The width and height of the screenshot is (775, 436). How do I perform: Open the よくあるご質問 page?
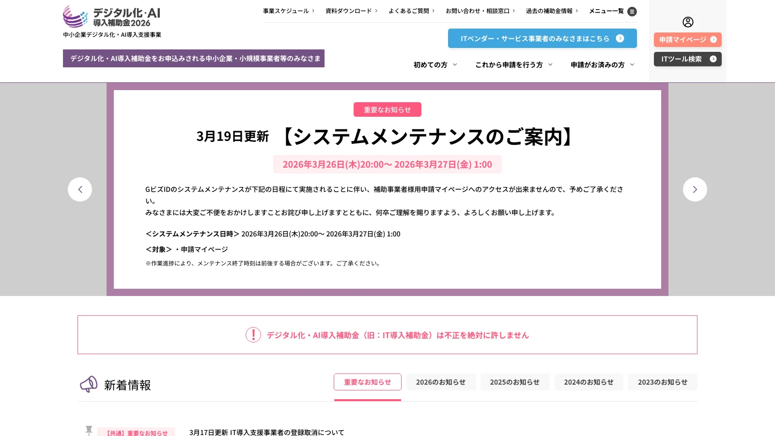408,11
